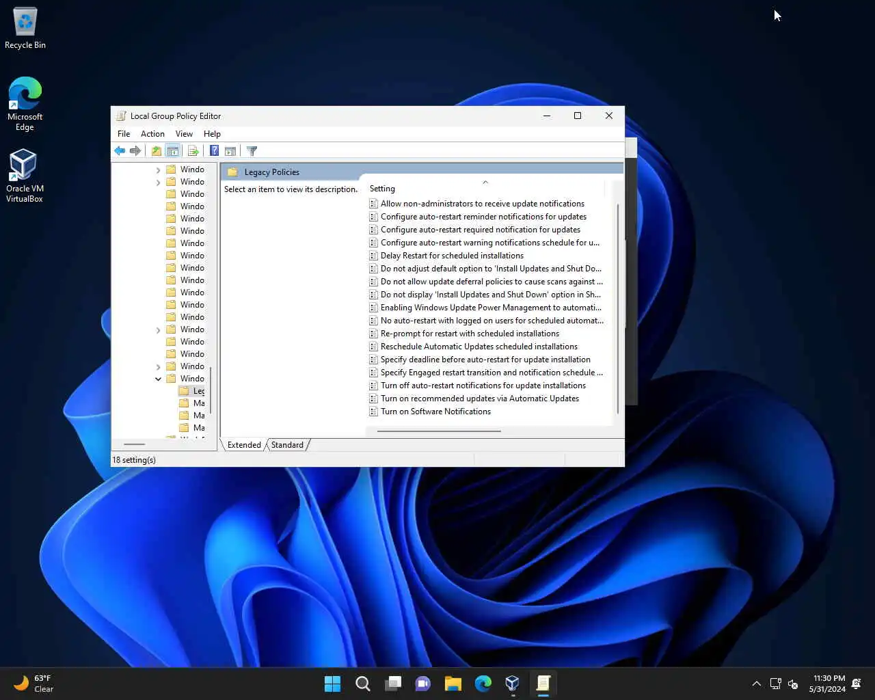Screen dimensions: 875x700
Task: Click the settings list horizontal scrollbar
Action: (439, 431)
